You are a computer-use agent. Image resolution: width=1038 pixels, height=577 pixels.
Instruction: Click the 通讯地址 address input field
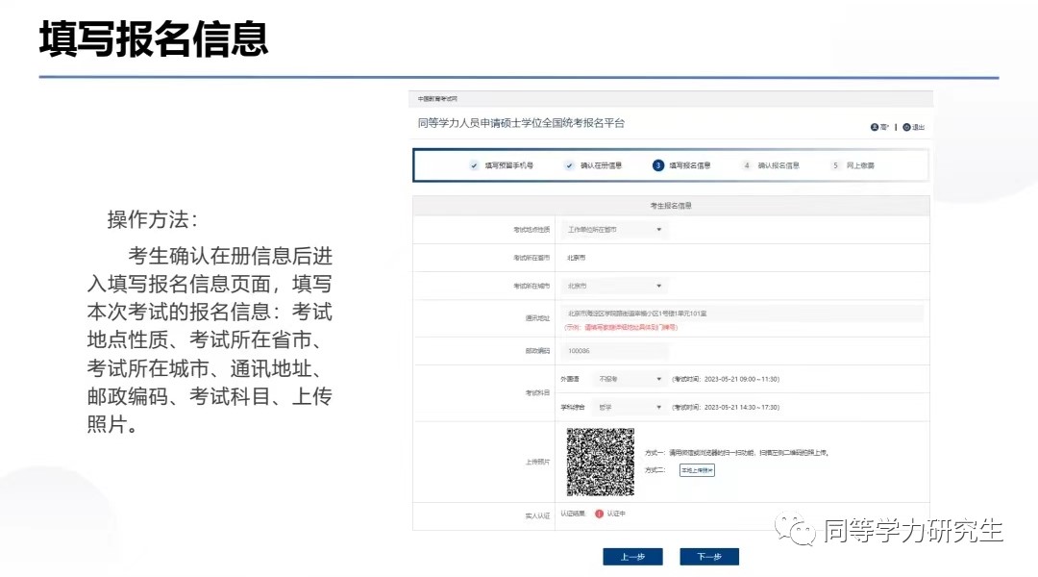741,314
